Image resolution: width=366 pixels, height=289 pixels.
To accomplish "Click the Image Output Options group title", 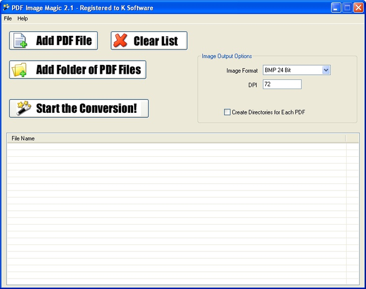I will point(227,56).
